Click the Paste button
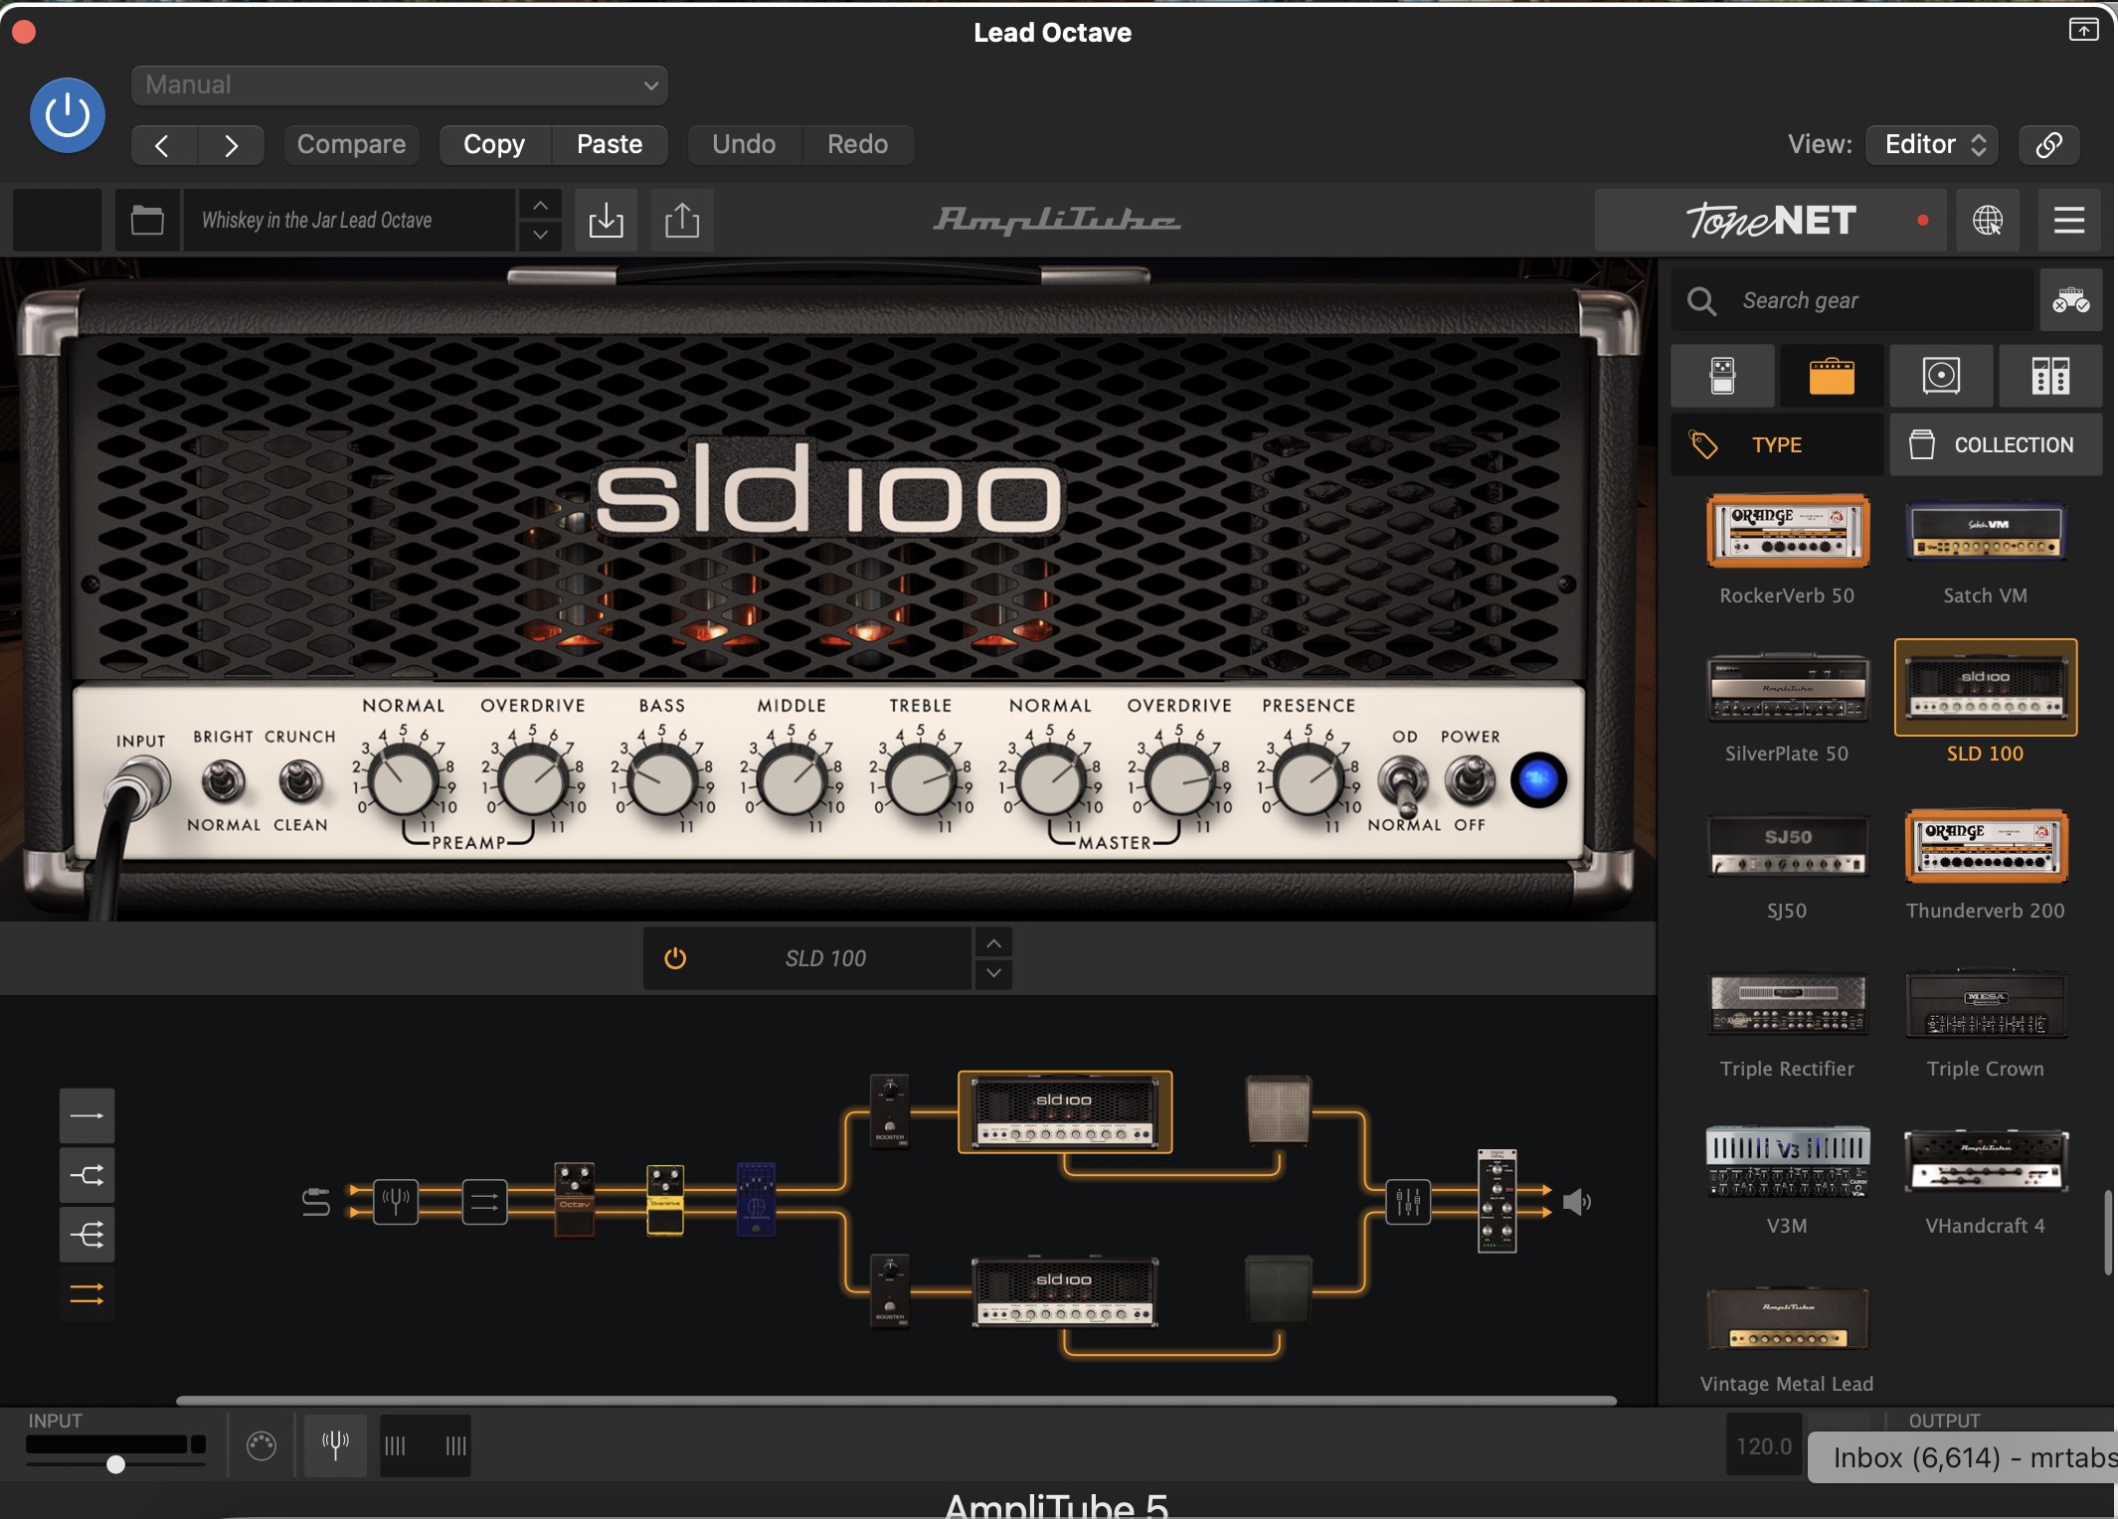The image size is (2118, 1519). [610, 144]
